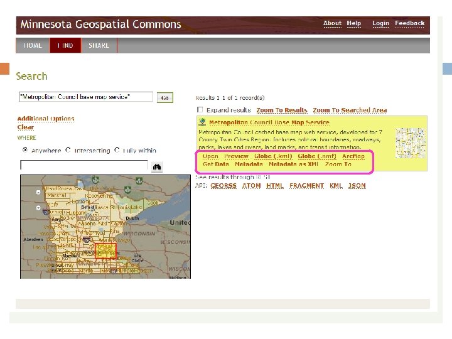
Task: Click the Metadata link
Action: pyautogui.click(x=249, y=164)
